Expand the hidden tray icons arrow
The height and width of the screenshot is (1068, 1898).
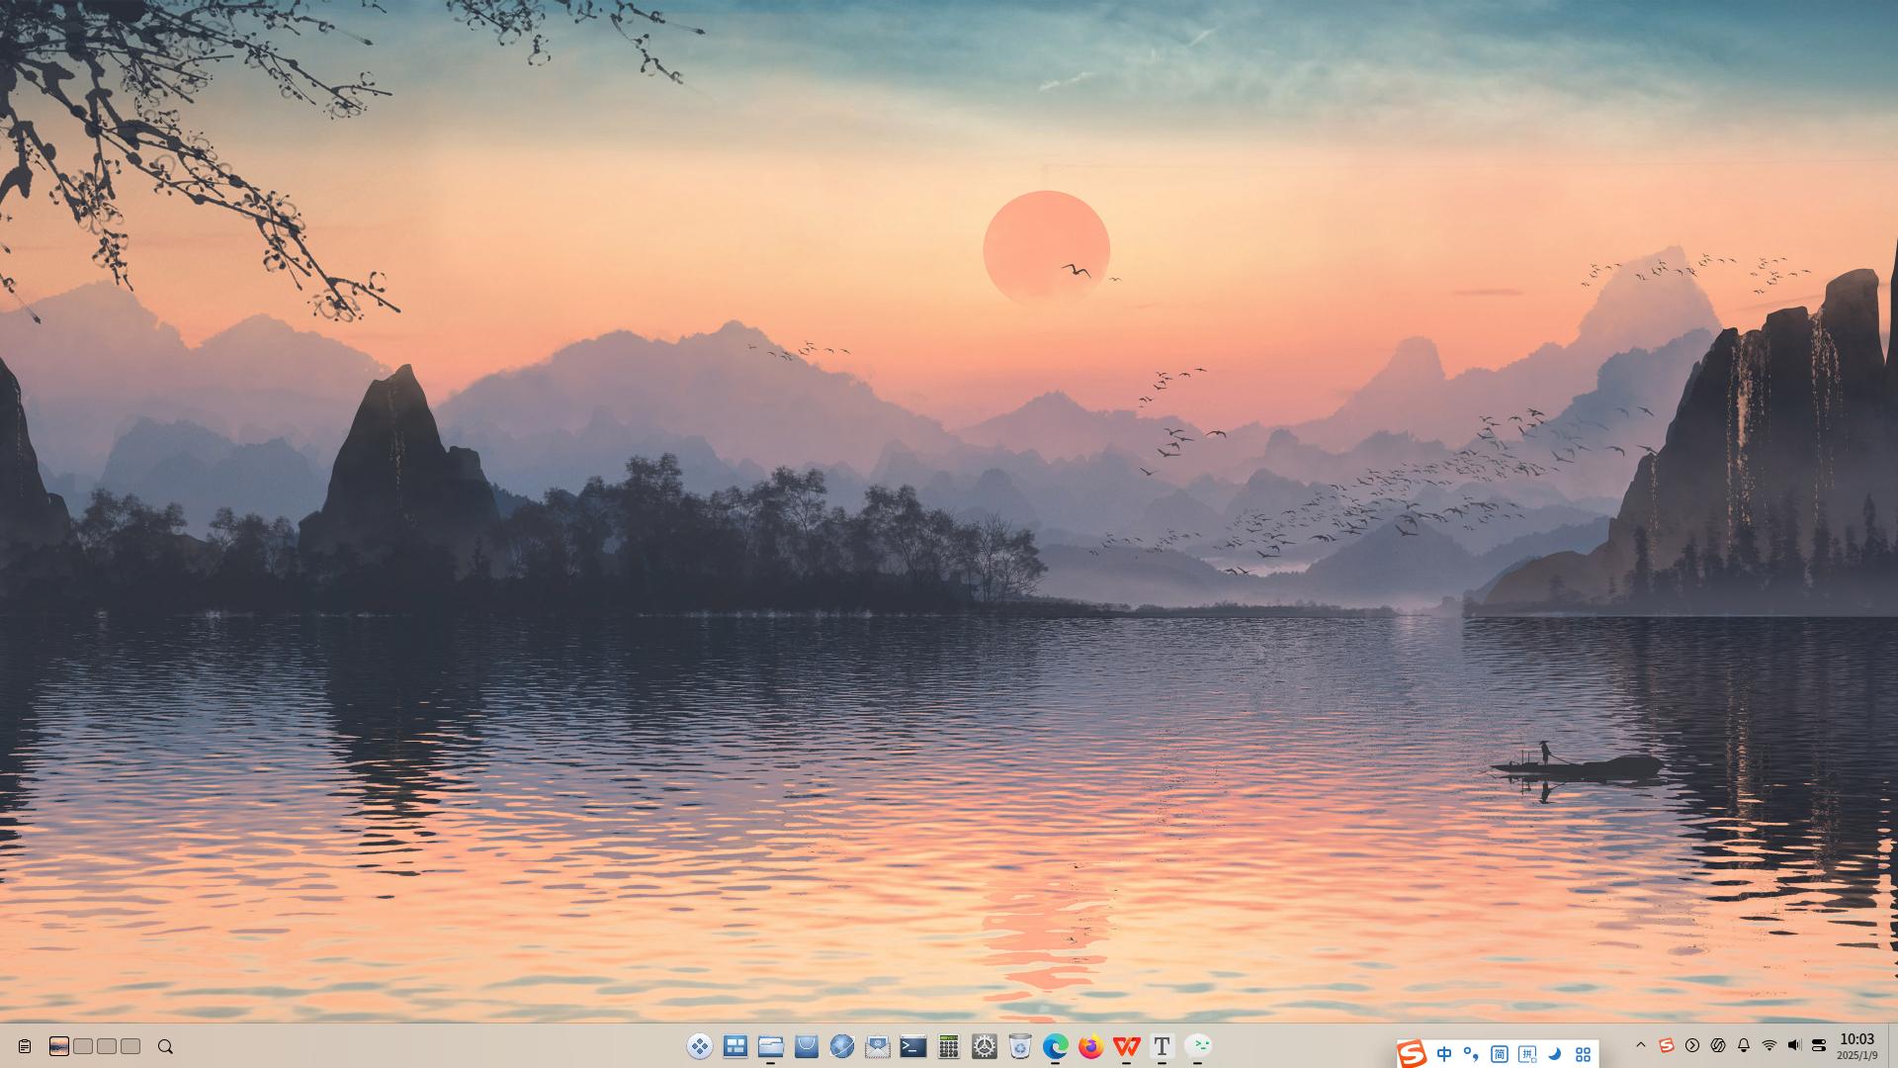pos(1641,1045)
